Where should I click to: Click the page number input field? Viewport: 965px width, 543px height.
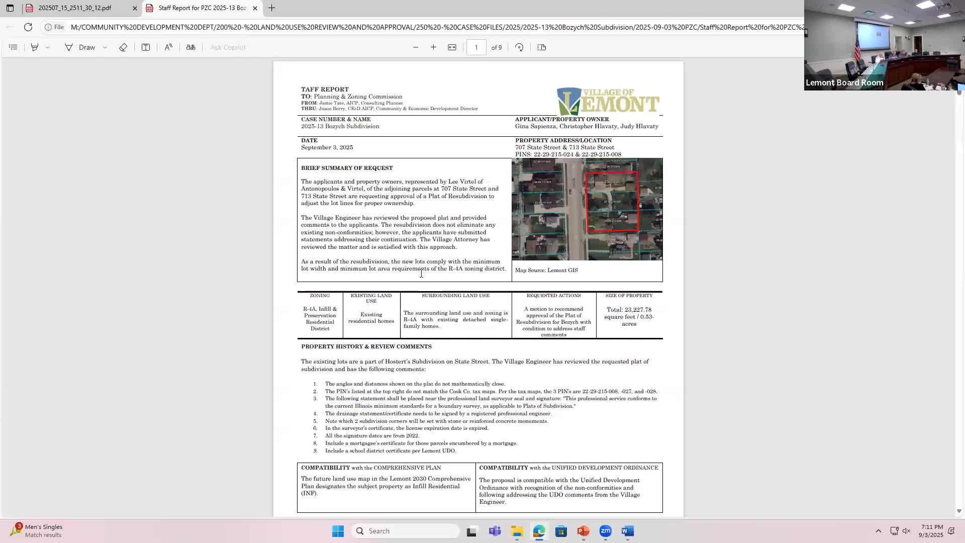point(476,47)
